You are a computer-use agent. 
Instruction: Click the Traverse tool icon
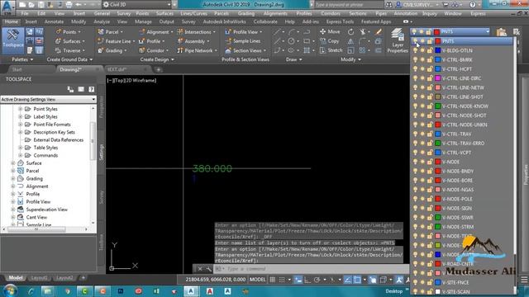pyautogui.click(x=59, y=50)
